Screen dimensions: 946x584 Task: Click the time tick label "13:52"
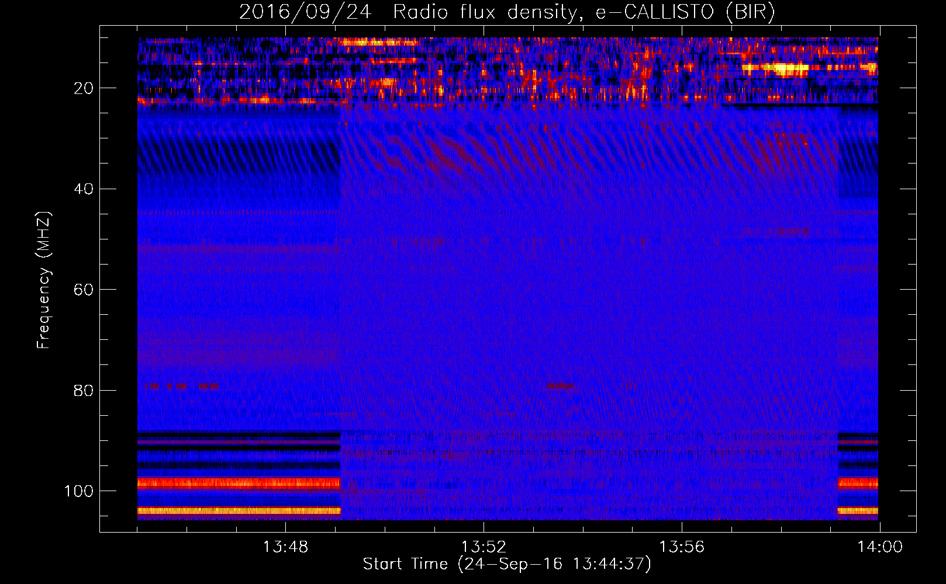pyautogui.click(x=484, y=547)
